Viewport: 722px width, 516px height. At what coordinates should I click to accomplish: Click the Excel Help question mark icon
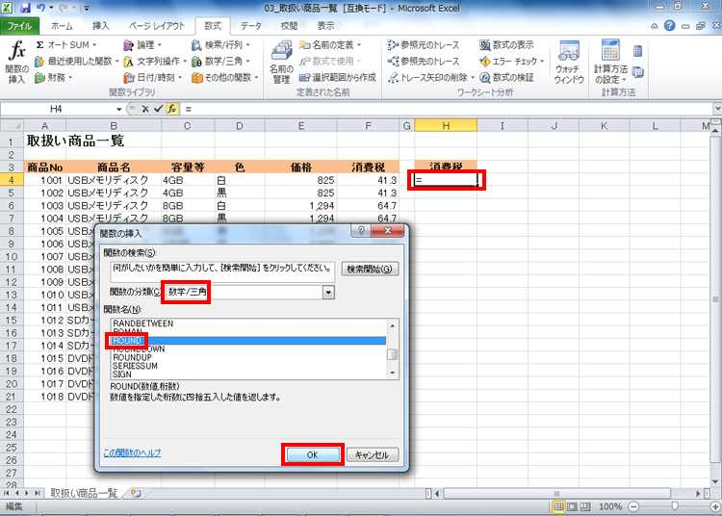(669, 26)
